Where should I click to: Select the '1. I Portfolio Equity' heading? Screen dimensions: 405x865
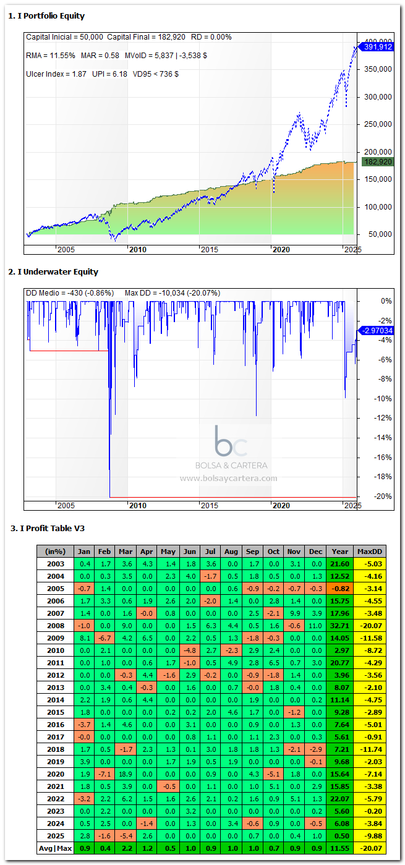pyautogui.click(x=47, y=16)
